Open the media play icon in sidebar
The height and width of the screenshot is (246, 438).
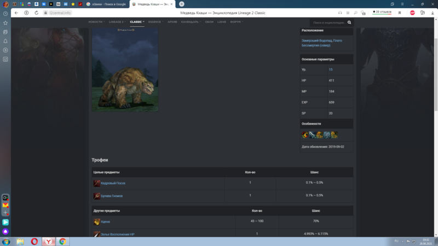[x=5, y=50]
